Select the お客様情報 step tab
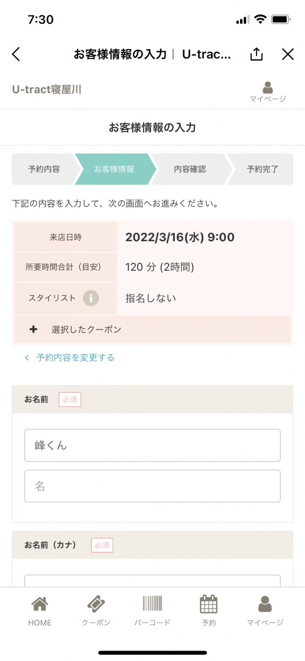The width and height of the screenshot is (305, 661). [x=114, y=169]
